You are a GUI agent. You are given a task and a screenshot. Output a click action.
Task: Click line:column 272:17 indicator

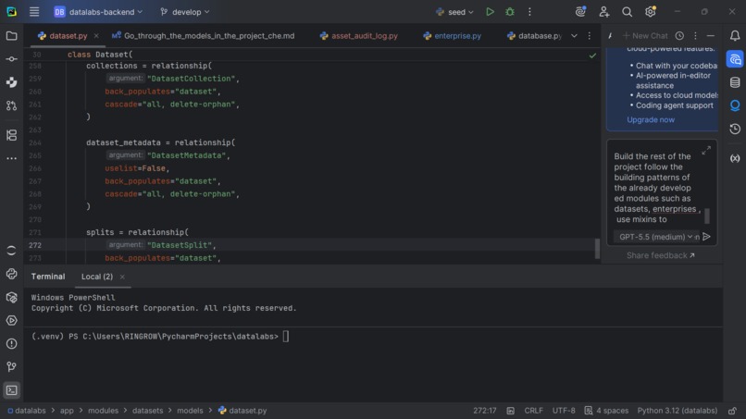click(484, 411)
